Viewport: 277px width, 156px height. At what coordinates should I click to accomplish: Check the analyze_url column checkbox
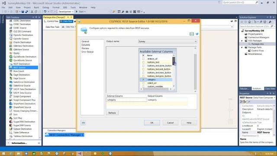[143, 59]
